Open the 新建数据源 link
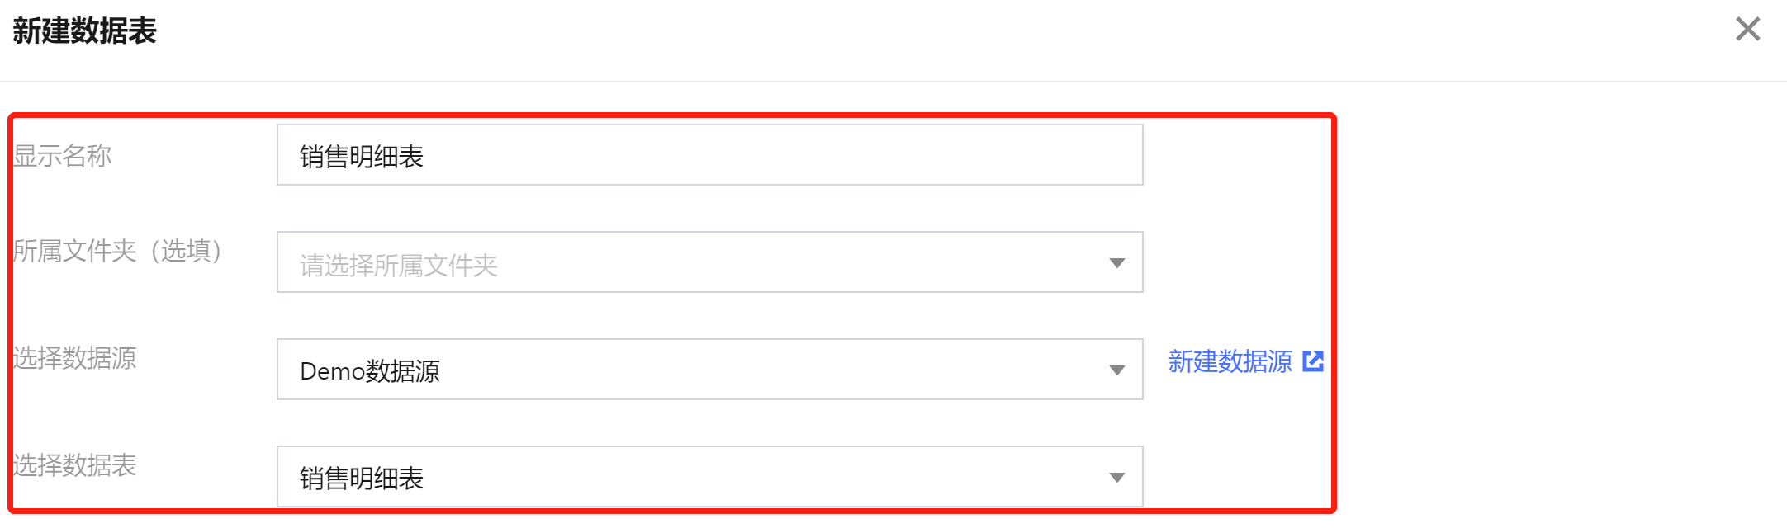Viewport: 1787px width, 528px height. [x=1230, y=361]
